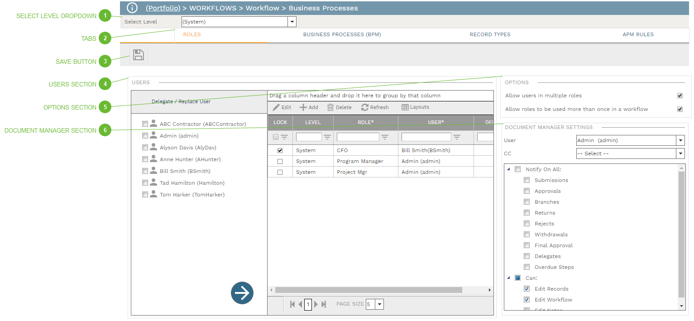The image size is (694, 321).
Task: Open the Select Level dropdown
Action: pyautogui.click(x=292, y=22)
